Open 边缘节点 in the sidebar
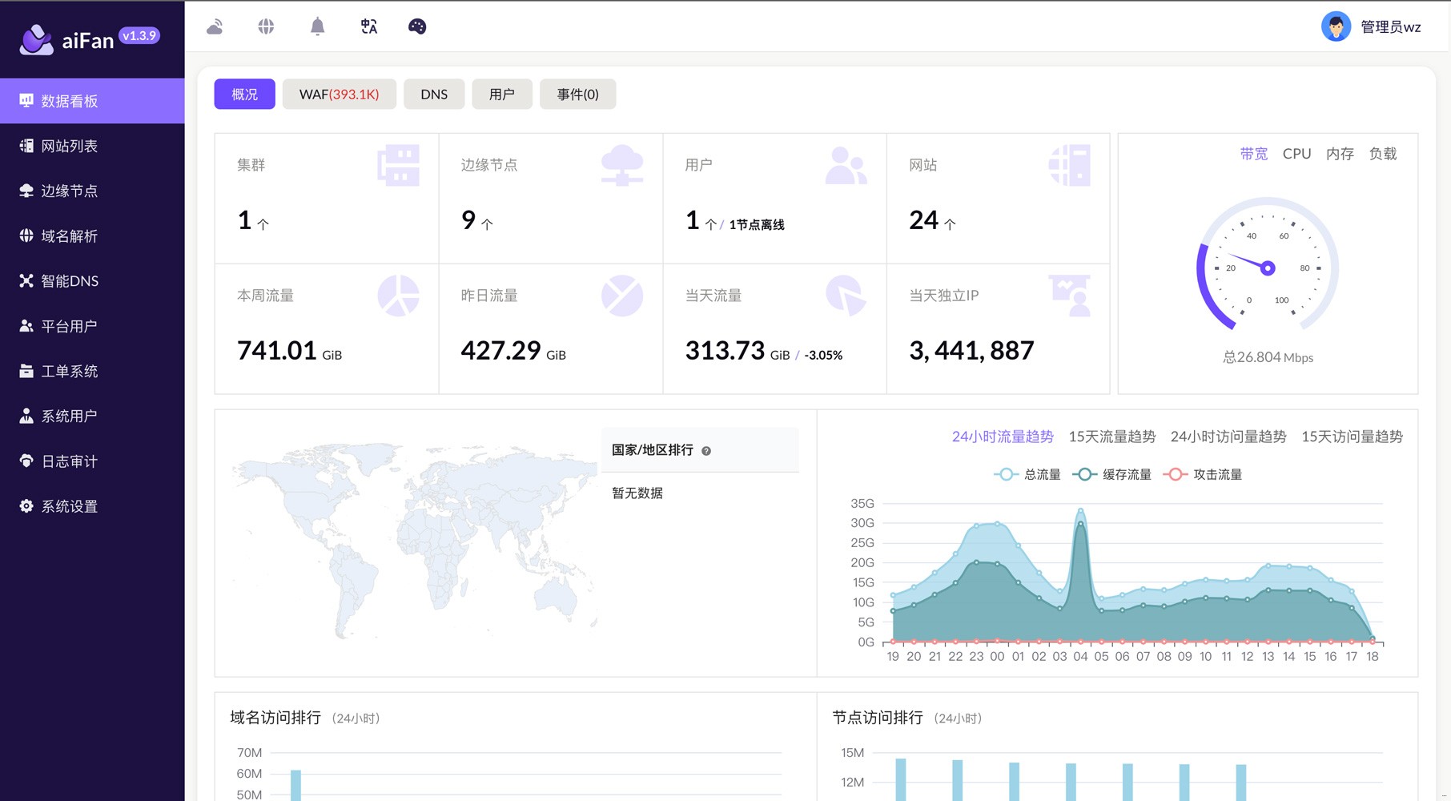Viewport: 1451px width, 801px height. 70,191
